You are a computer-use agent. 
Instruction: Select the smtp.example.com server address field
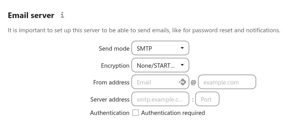160,99
